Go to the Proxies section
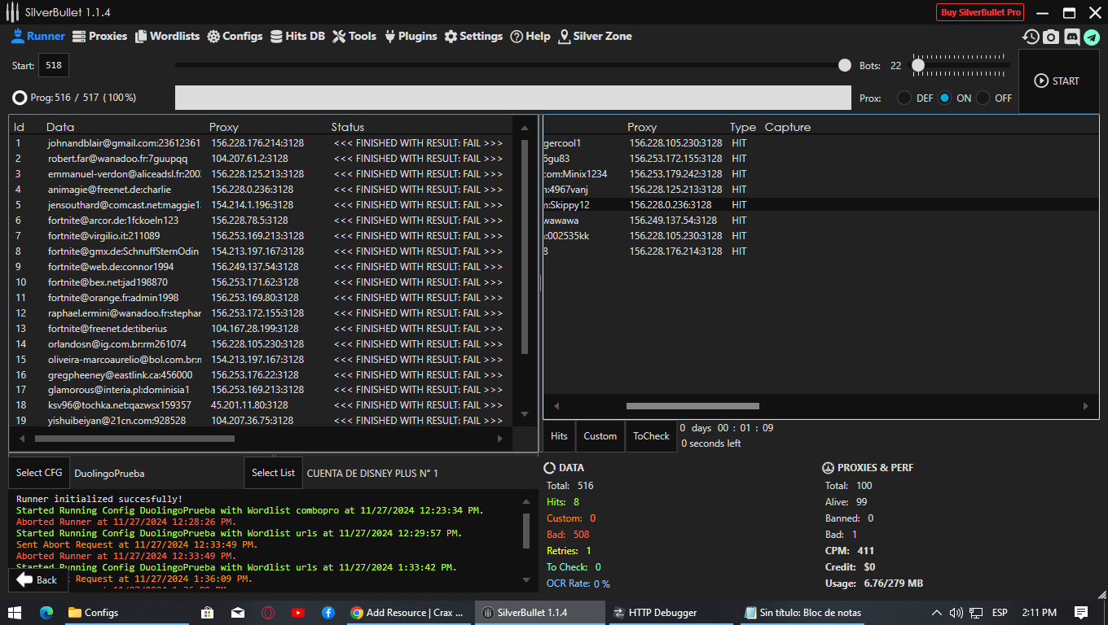The image size is (1108, 625). click(100, 37)
